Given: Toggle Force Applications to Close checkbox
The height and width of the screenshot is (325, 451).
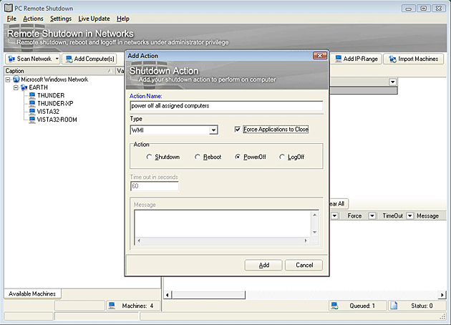Looking at the screenshot, I should pos(238,130).
